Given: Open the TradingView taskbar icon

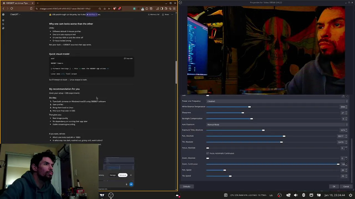Looking at the screenshot, I should coord(102,195).
